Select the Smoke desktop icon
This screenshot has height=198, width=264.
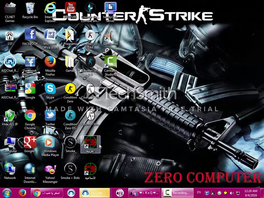70,144
